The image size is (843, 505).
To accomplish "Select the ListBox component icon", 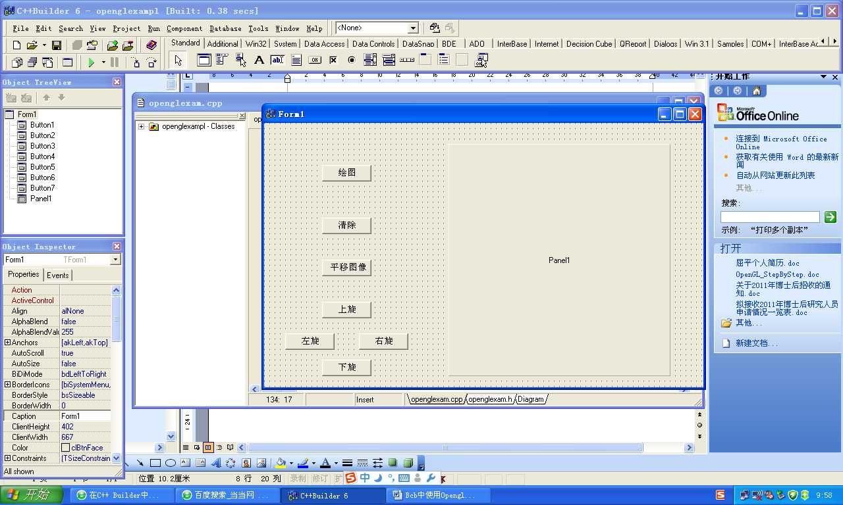I will coord(370,60).
